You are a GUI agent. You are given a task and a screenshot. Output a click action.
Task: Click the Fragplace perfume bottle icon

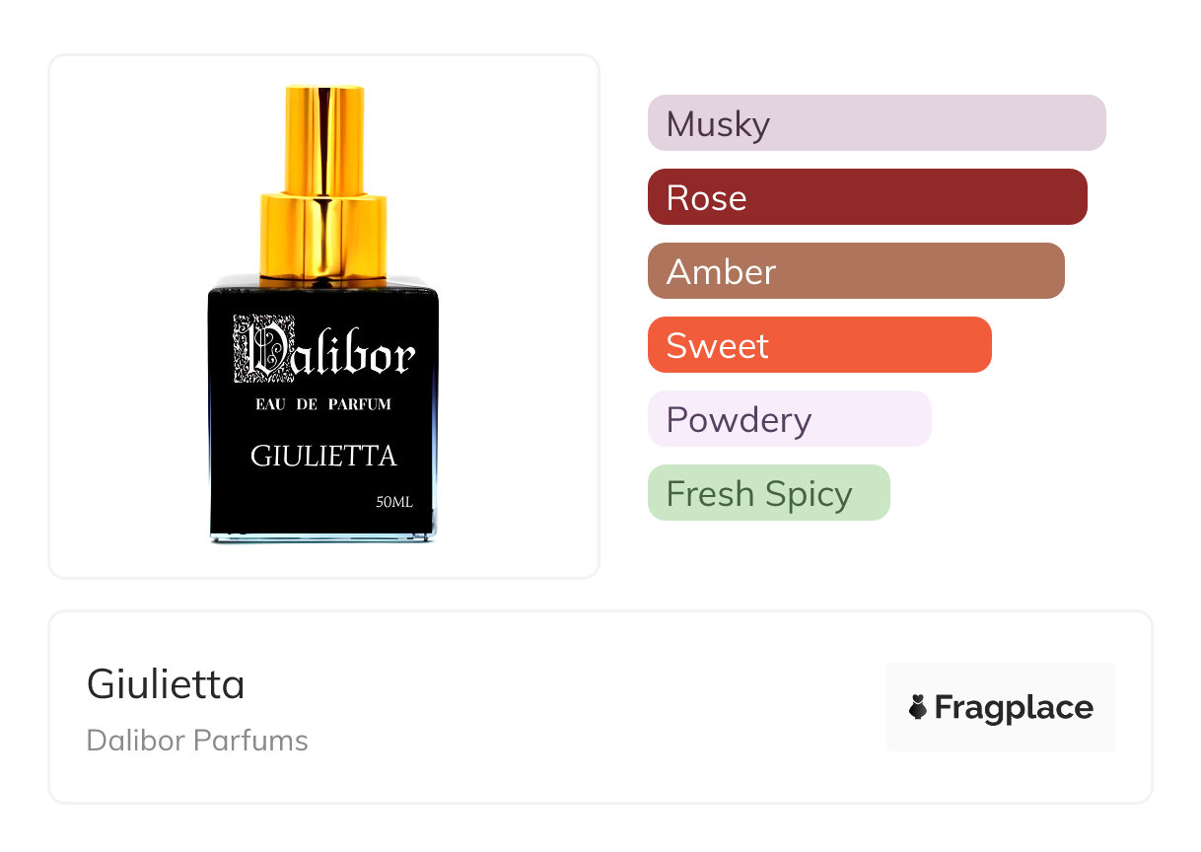click(918, 707)
